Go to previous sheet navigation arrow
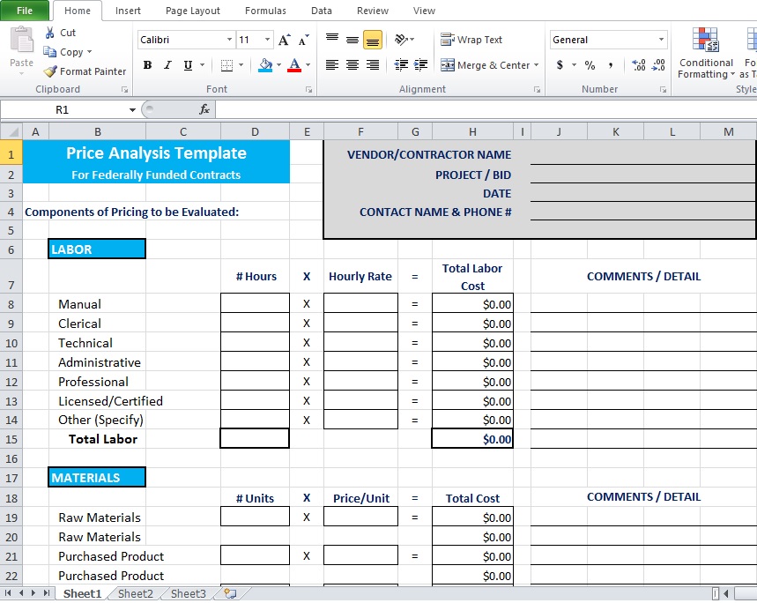The height and width of the screenshot is (603, 757). (21, 593)
